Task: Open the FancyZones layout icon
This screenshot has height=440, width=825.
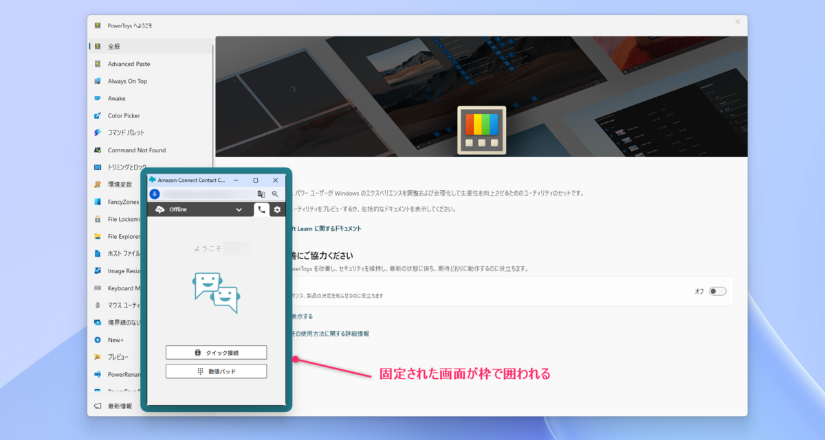Action: click(x=98, y=202)
